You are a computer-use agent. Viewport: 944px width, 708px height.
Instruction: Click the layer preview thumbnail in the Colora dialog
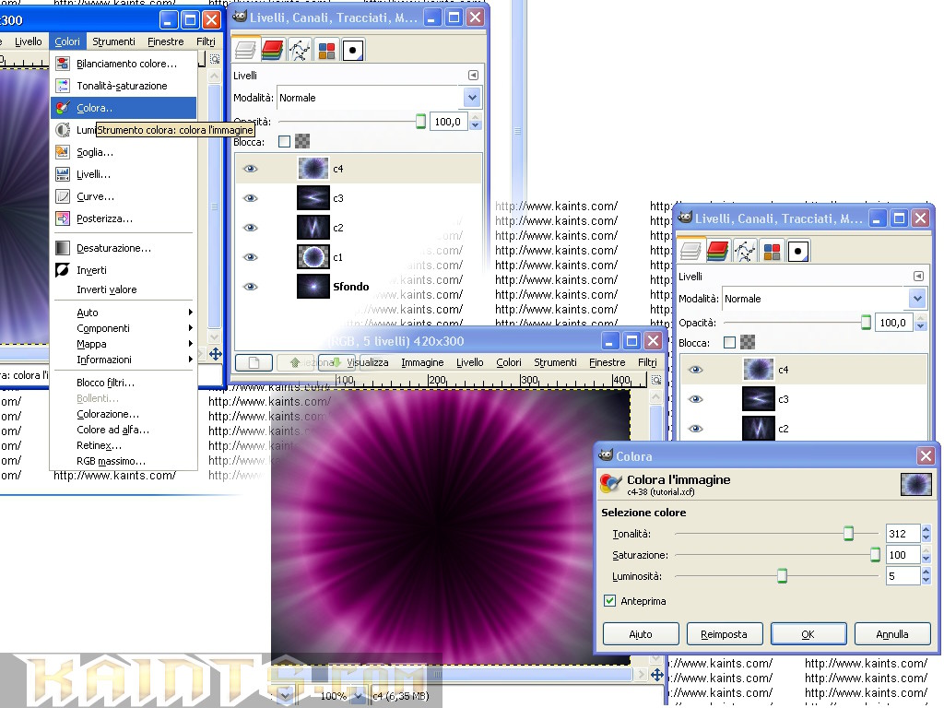(915, 485)
